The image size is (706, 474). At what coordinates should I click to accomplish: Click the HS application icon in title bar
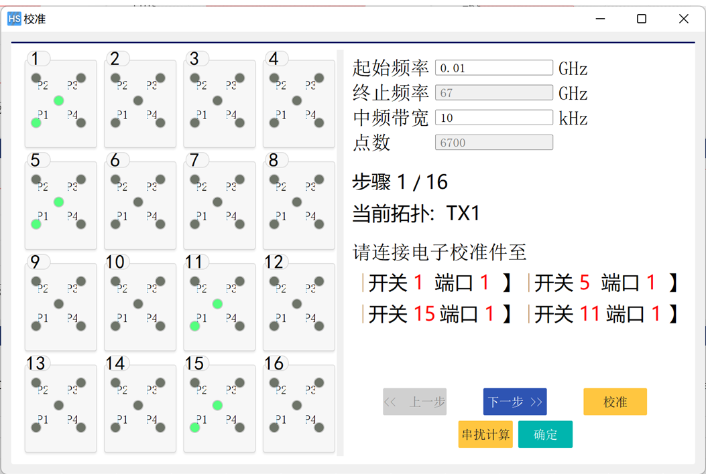coord(14,19)
